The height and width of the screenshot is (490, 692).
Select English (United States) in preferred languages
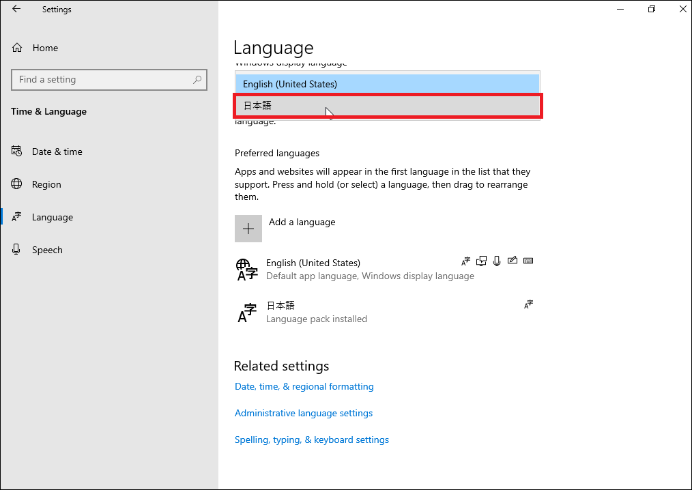pyautogui.click(x=384, y=270)
